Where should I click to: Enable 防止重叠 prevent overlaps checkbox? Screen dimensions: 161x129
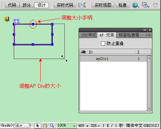click(x=103, y=44)
